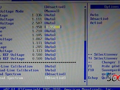Choose Auto in the Options panel
This screenshot has height=90, width=120.
(94, 15)
